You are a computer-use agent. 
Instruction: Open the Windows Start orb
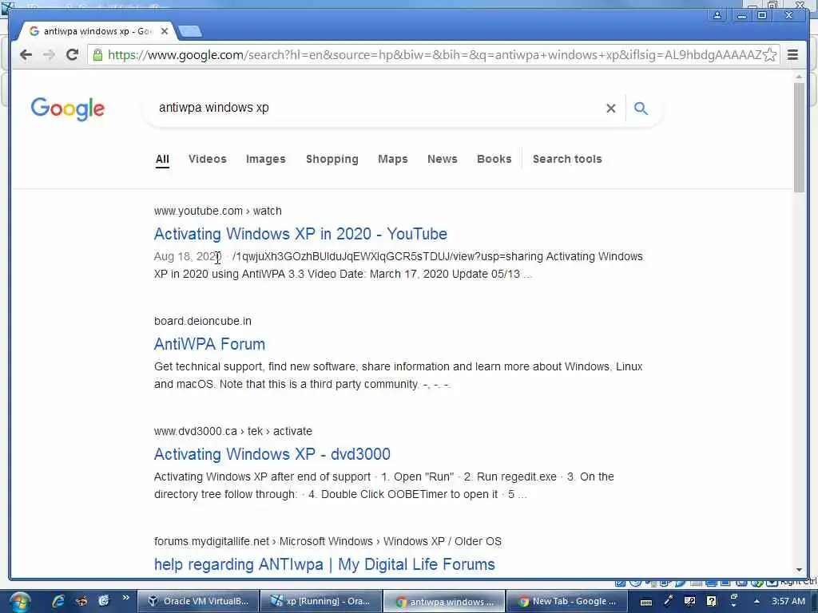pyautogui.click(x=19, y=602)
